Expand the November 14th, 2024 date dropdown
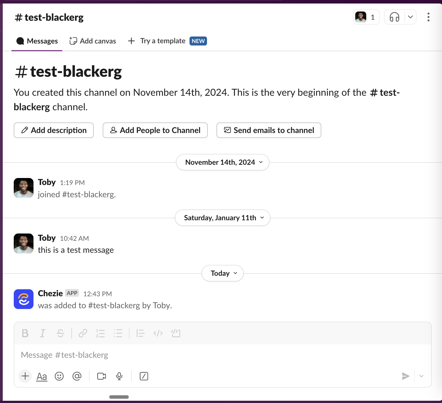Screen dimensions: 442x403 [222, 162]
